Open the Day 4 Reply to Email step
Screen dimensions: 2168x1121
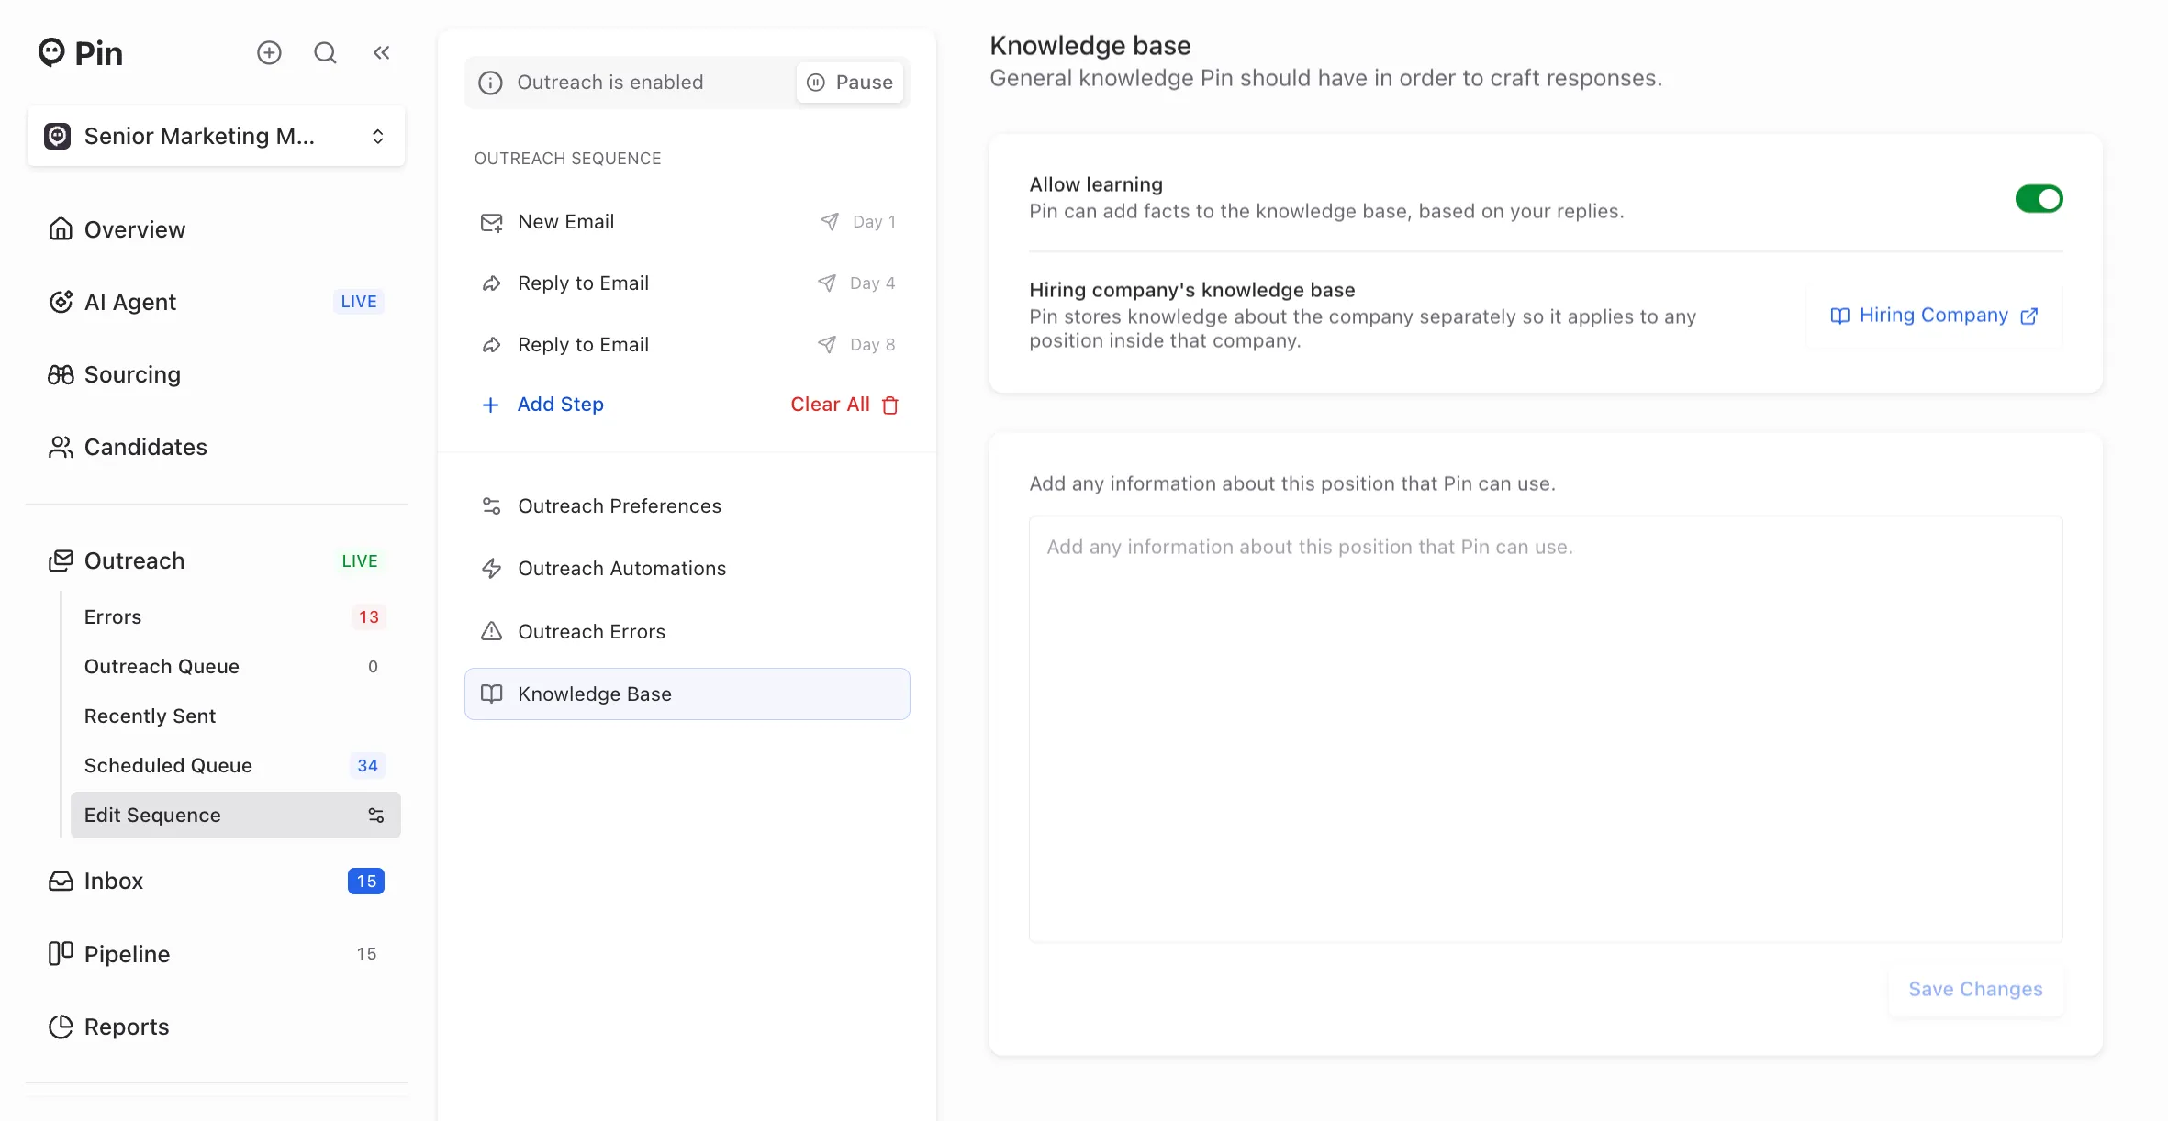tap(687, 283)
